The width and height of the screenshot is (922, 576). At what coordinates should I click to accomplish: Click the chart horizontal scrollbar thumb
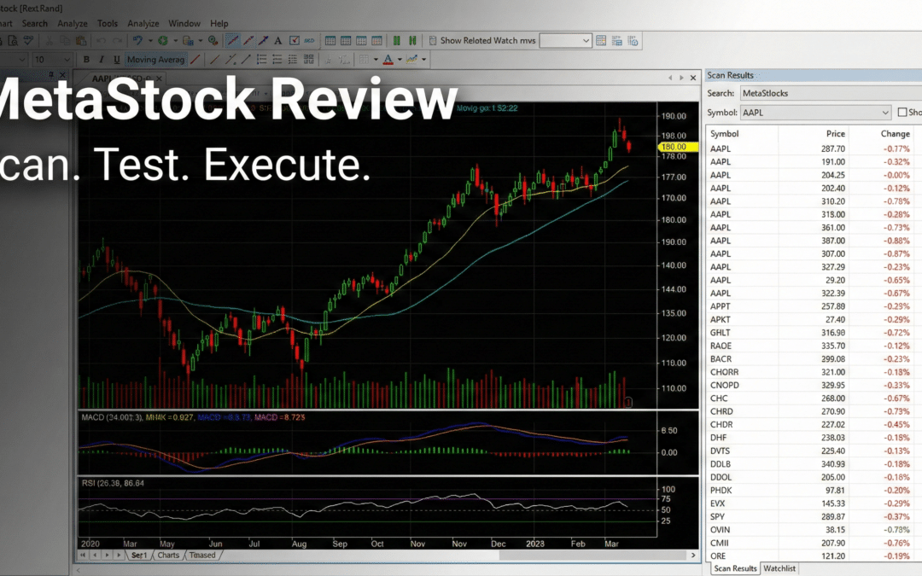(591, 555)
